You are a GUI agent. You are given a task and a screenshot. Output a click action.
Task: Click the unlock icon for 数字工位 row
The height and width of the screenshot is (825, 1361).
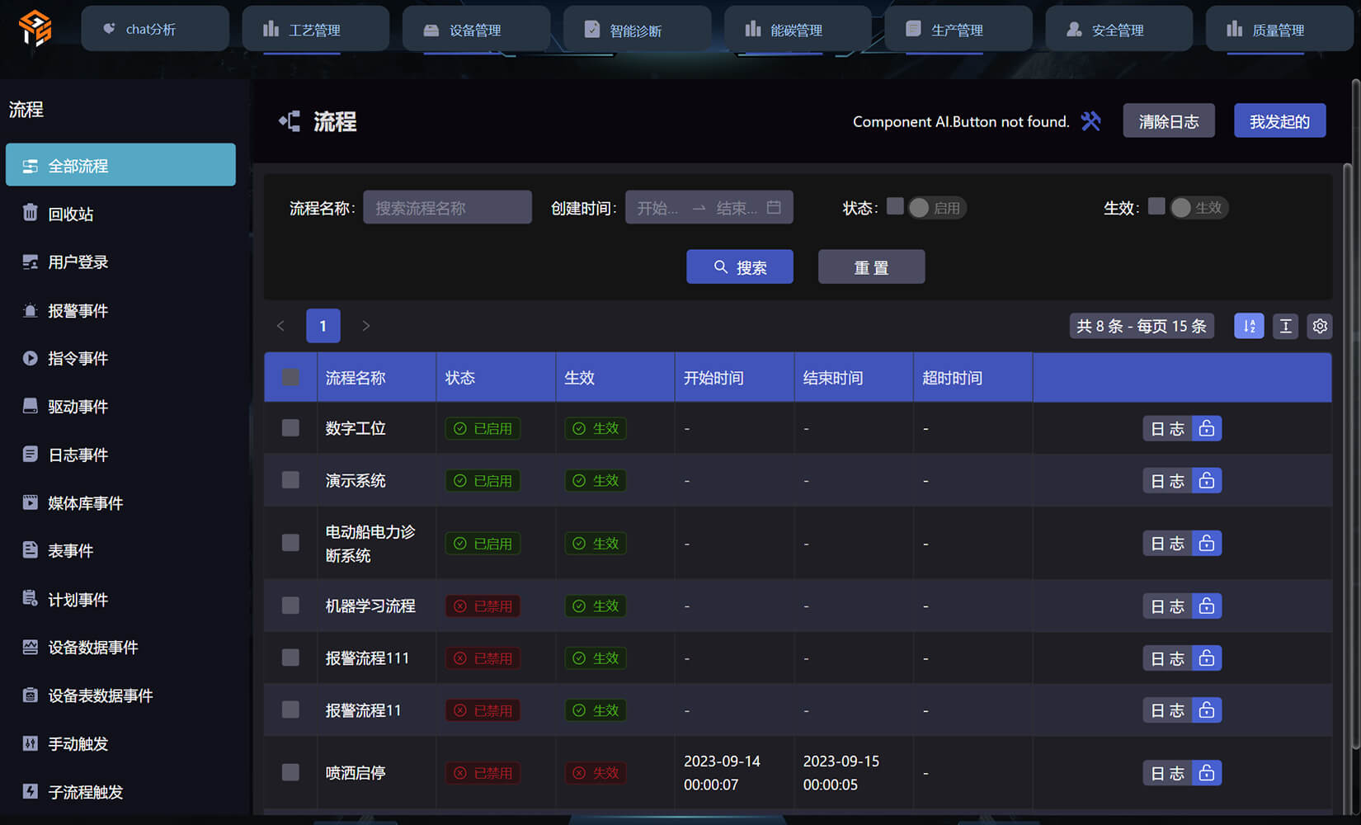1207,428
